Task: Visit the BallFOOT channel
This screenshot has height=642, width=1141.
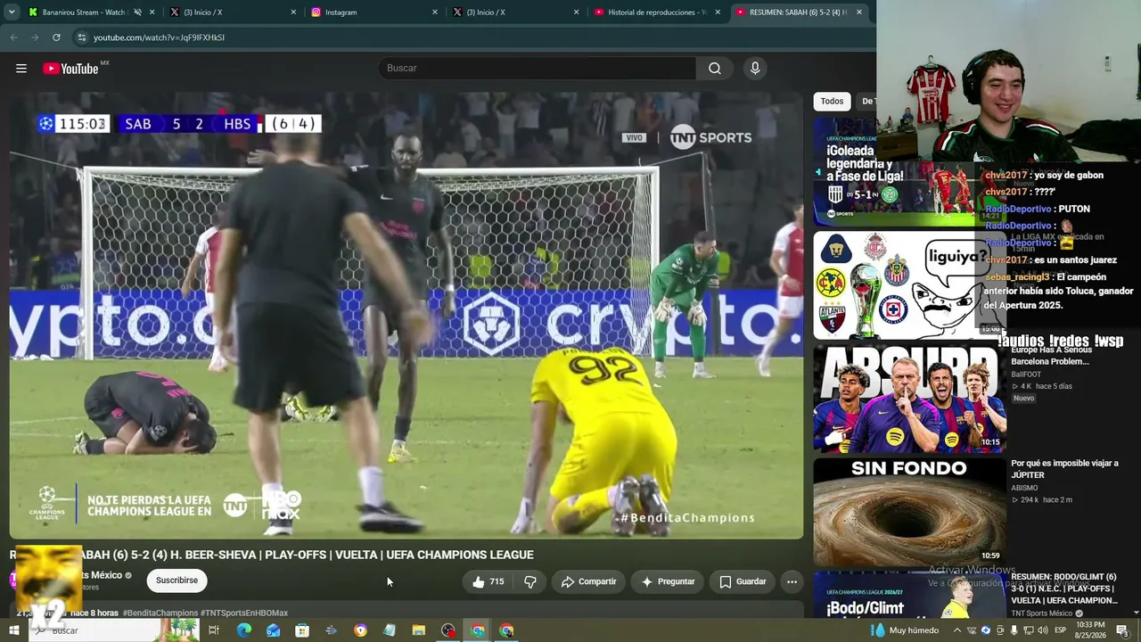Action: (1026, 374)
